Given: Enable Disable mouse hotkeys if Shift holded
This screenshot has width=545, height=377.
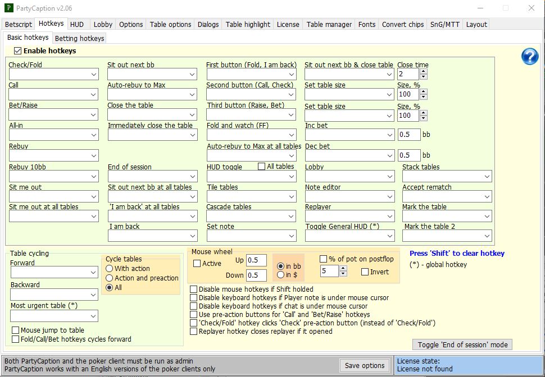Looking at the screenshot, I should coord(194,289).
